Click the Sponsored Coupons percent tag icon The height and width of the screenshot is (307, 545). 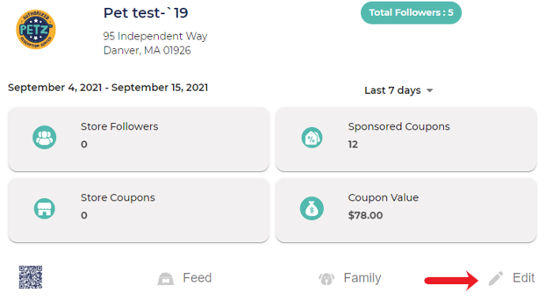click(x=312, y=137)
